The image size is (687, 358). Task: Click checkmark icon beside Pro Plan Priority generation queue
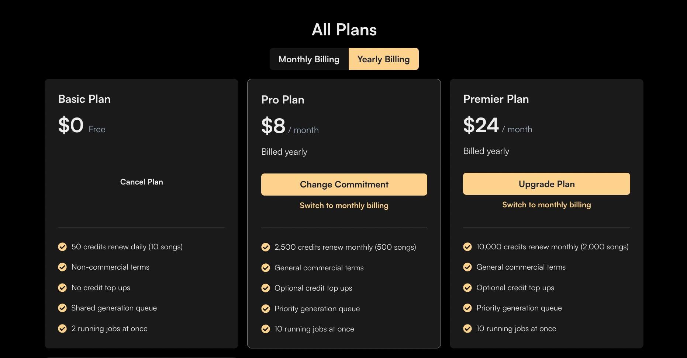[266, 309]
